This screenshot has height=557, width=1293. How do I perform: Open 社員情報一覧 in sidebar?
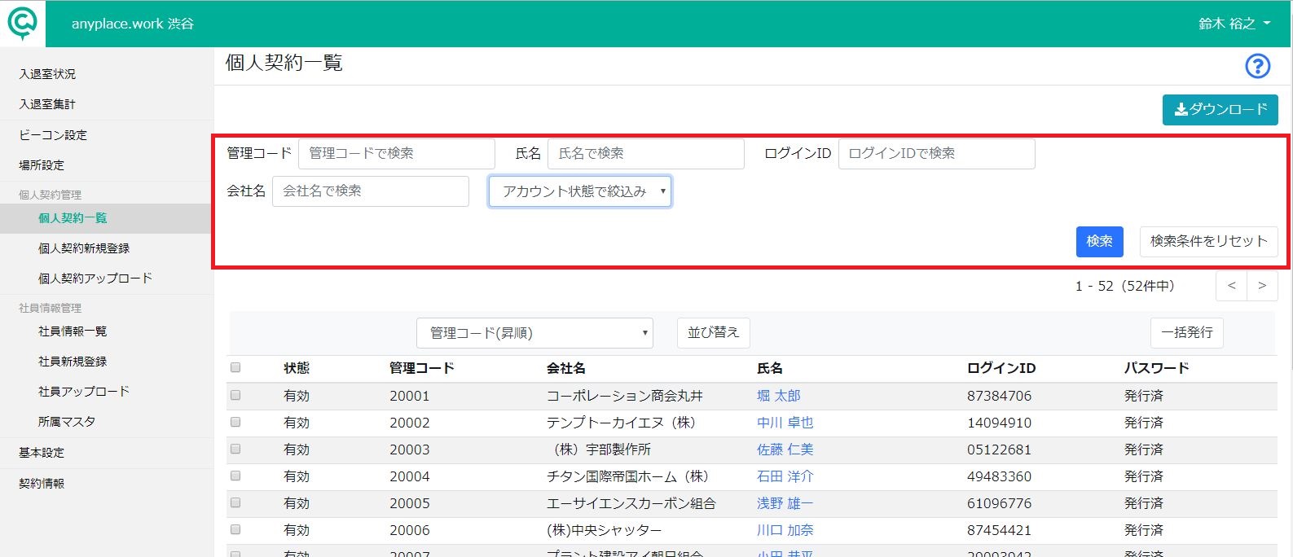coord(73,331)
